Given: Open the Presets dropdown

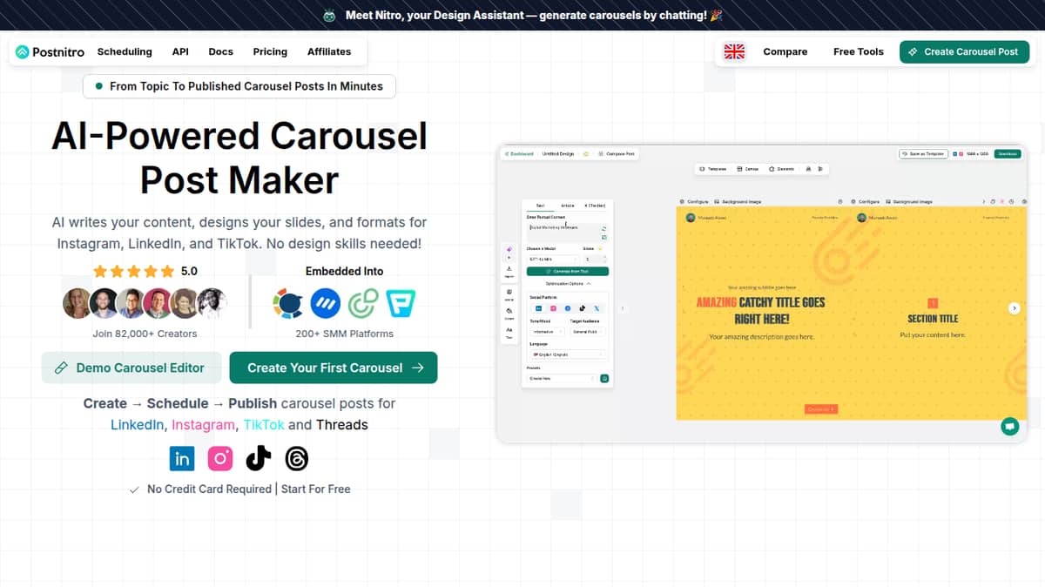Looking at the screenshot, I should pyautogui.click(x=562, y=379).
